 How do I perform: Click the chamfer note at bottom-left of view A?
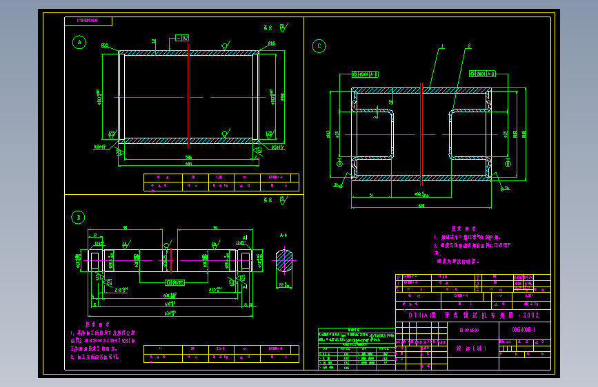[101, 147]
